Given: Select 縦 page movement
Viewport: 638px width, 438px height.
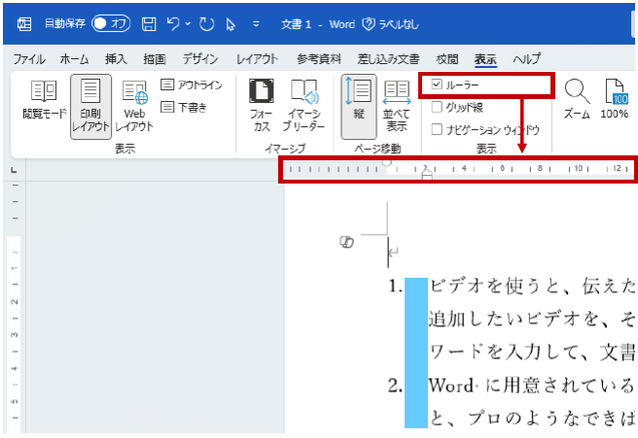Looking at the screenshot, I should tap(359, 105).
